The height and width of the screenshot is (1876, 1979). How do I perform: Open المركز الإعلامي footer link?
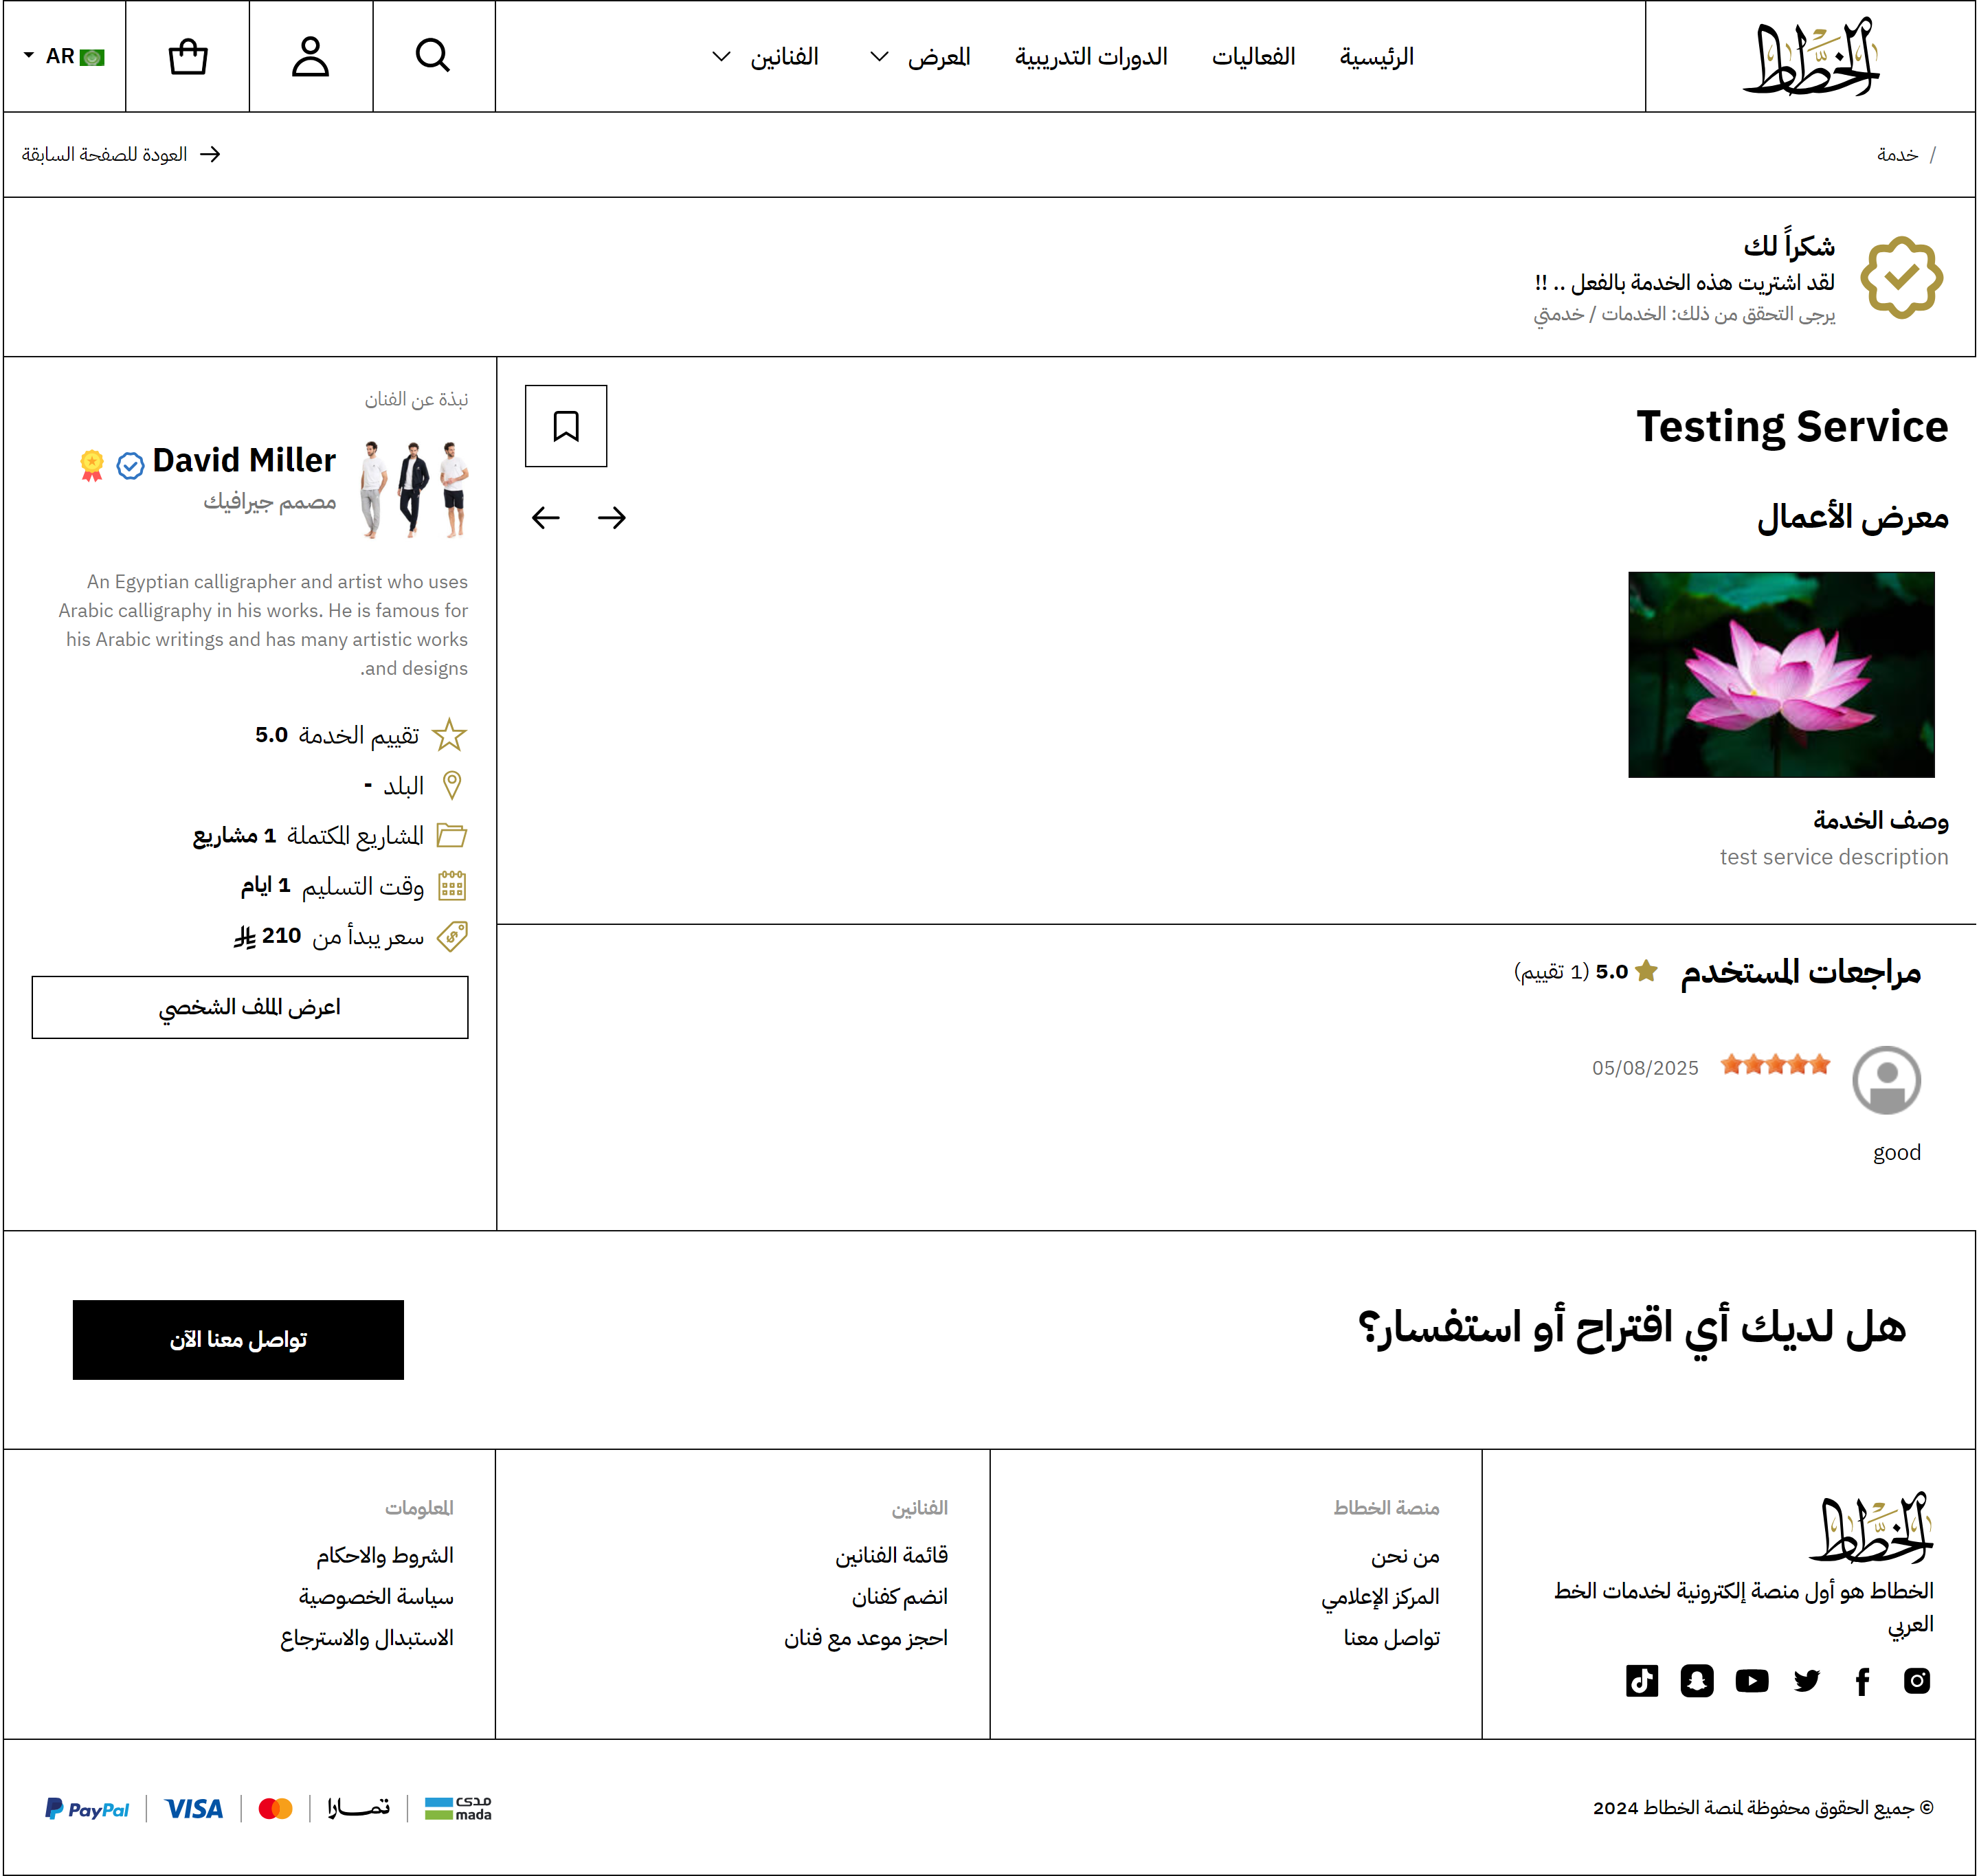coord(1380,1597)
